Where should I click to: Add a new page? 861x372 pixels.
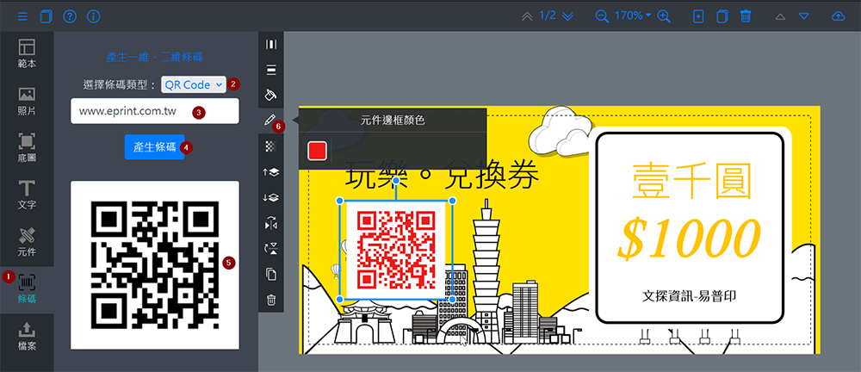coord(698,16)
